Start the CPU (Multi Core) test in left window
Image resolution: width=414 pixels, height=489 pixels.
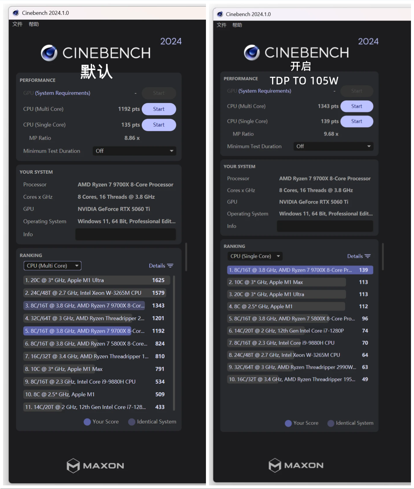159,109
